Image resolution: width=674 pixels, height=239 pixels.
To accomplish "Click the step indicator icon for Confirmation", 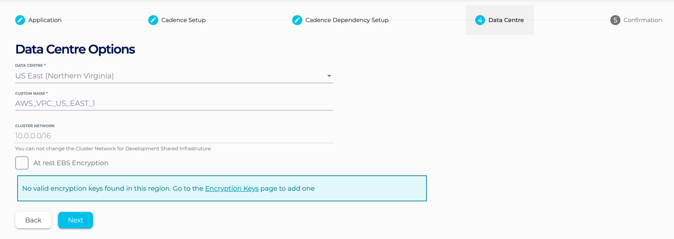I will tap(615, 20).
